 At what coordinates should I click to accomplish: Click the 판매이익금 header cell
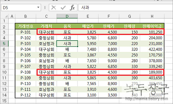(x=152, y=26)
